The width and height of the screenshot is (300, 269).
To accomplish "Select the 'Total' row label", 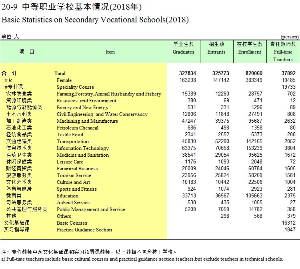I will [x=60, y=74].
